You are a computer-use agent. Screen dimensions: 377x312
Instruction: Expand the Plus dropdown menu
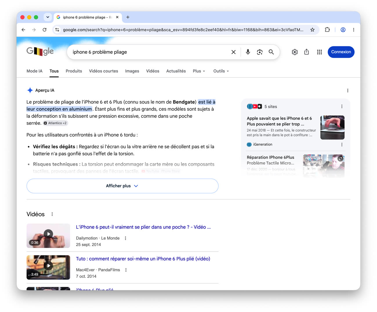pos(199,71)
